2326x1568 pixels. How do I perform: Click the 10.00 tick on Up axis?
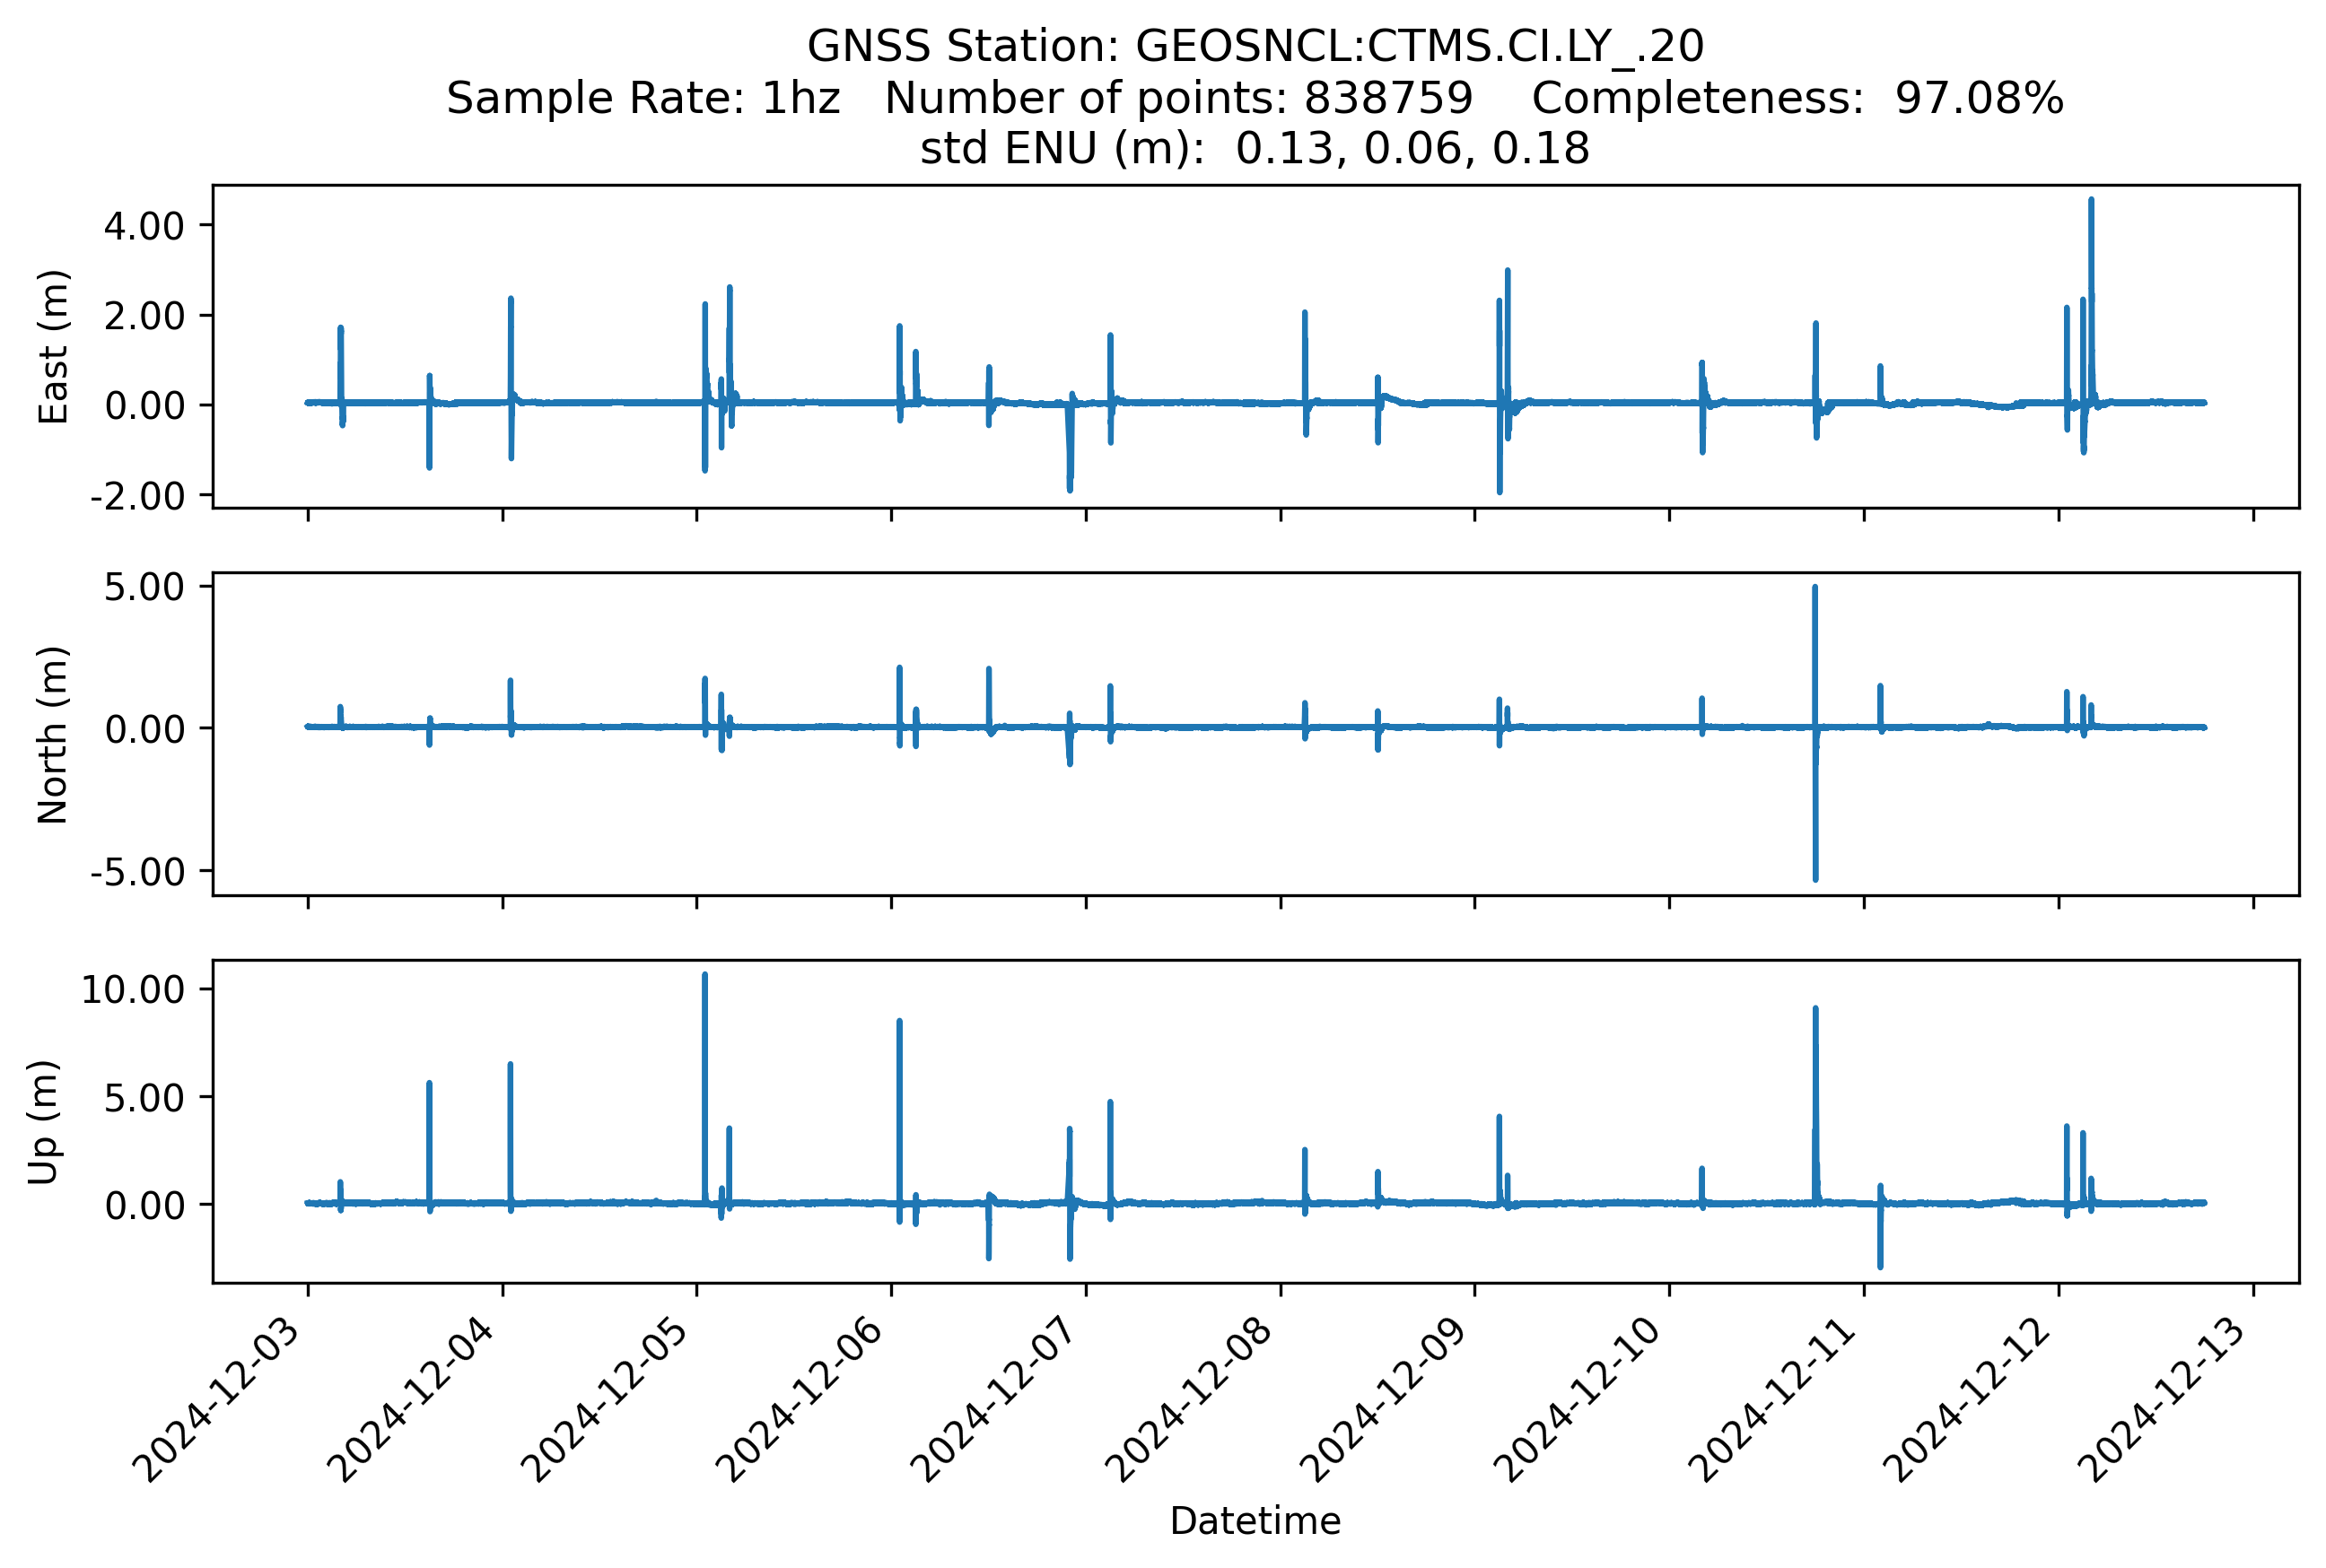click(133, 990)
